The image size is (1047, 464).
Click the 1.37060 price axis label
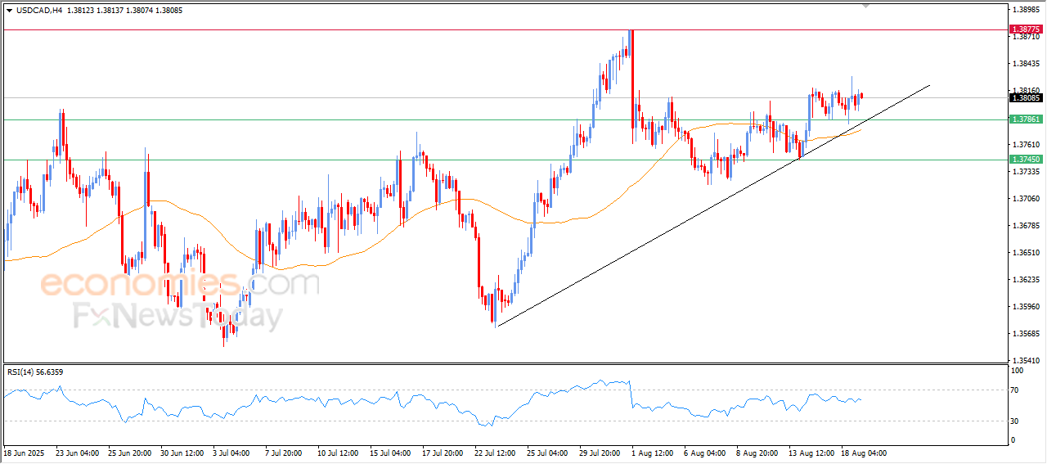[x=1028, y=199]
